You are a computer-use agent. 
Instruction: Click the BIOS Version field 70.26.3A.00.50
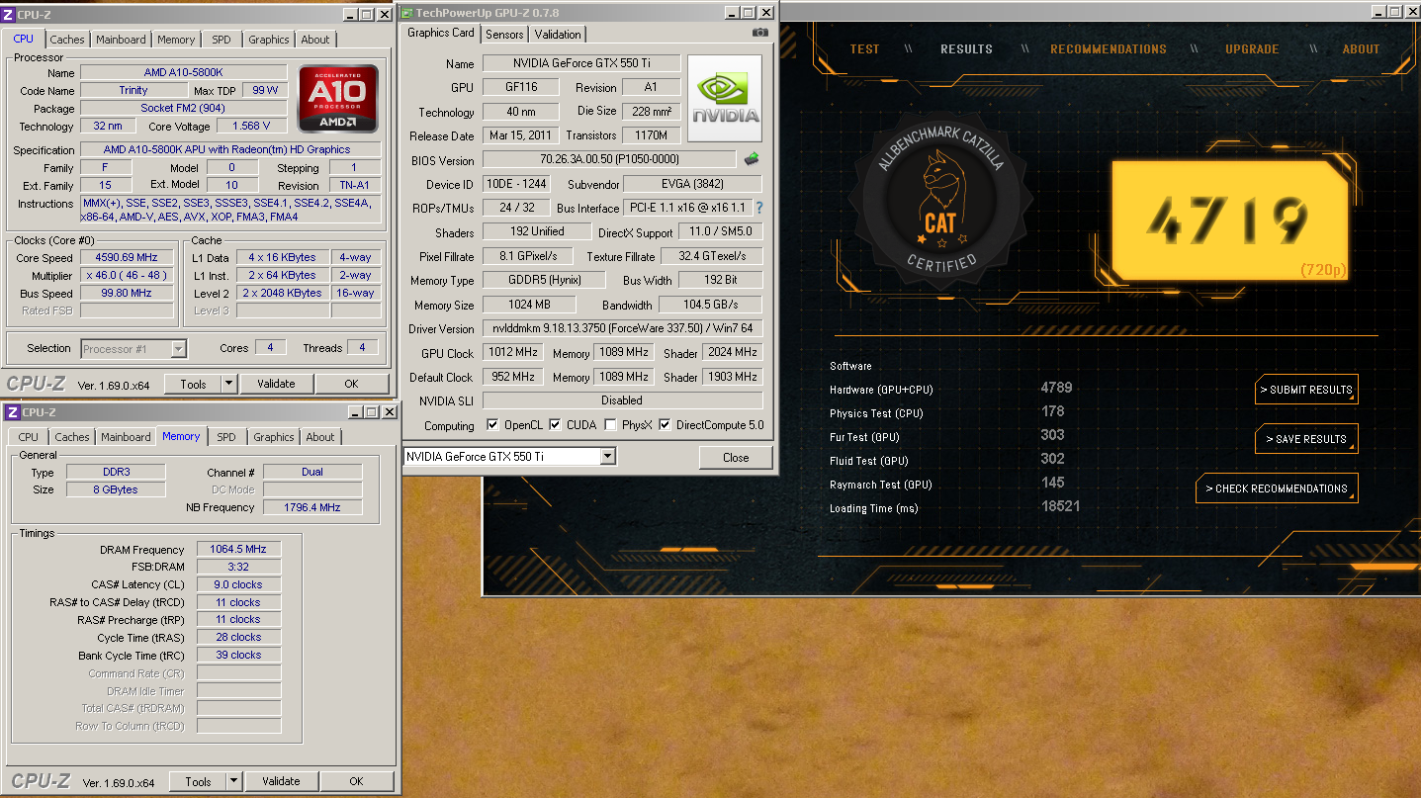tap(609, 159)
